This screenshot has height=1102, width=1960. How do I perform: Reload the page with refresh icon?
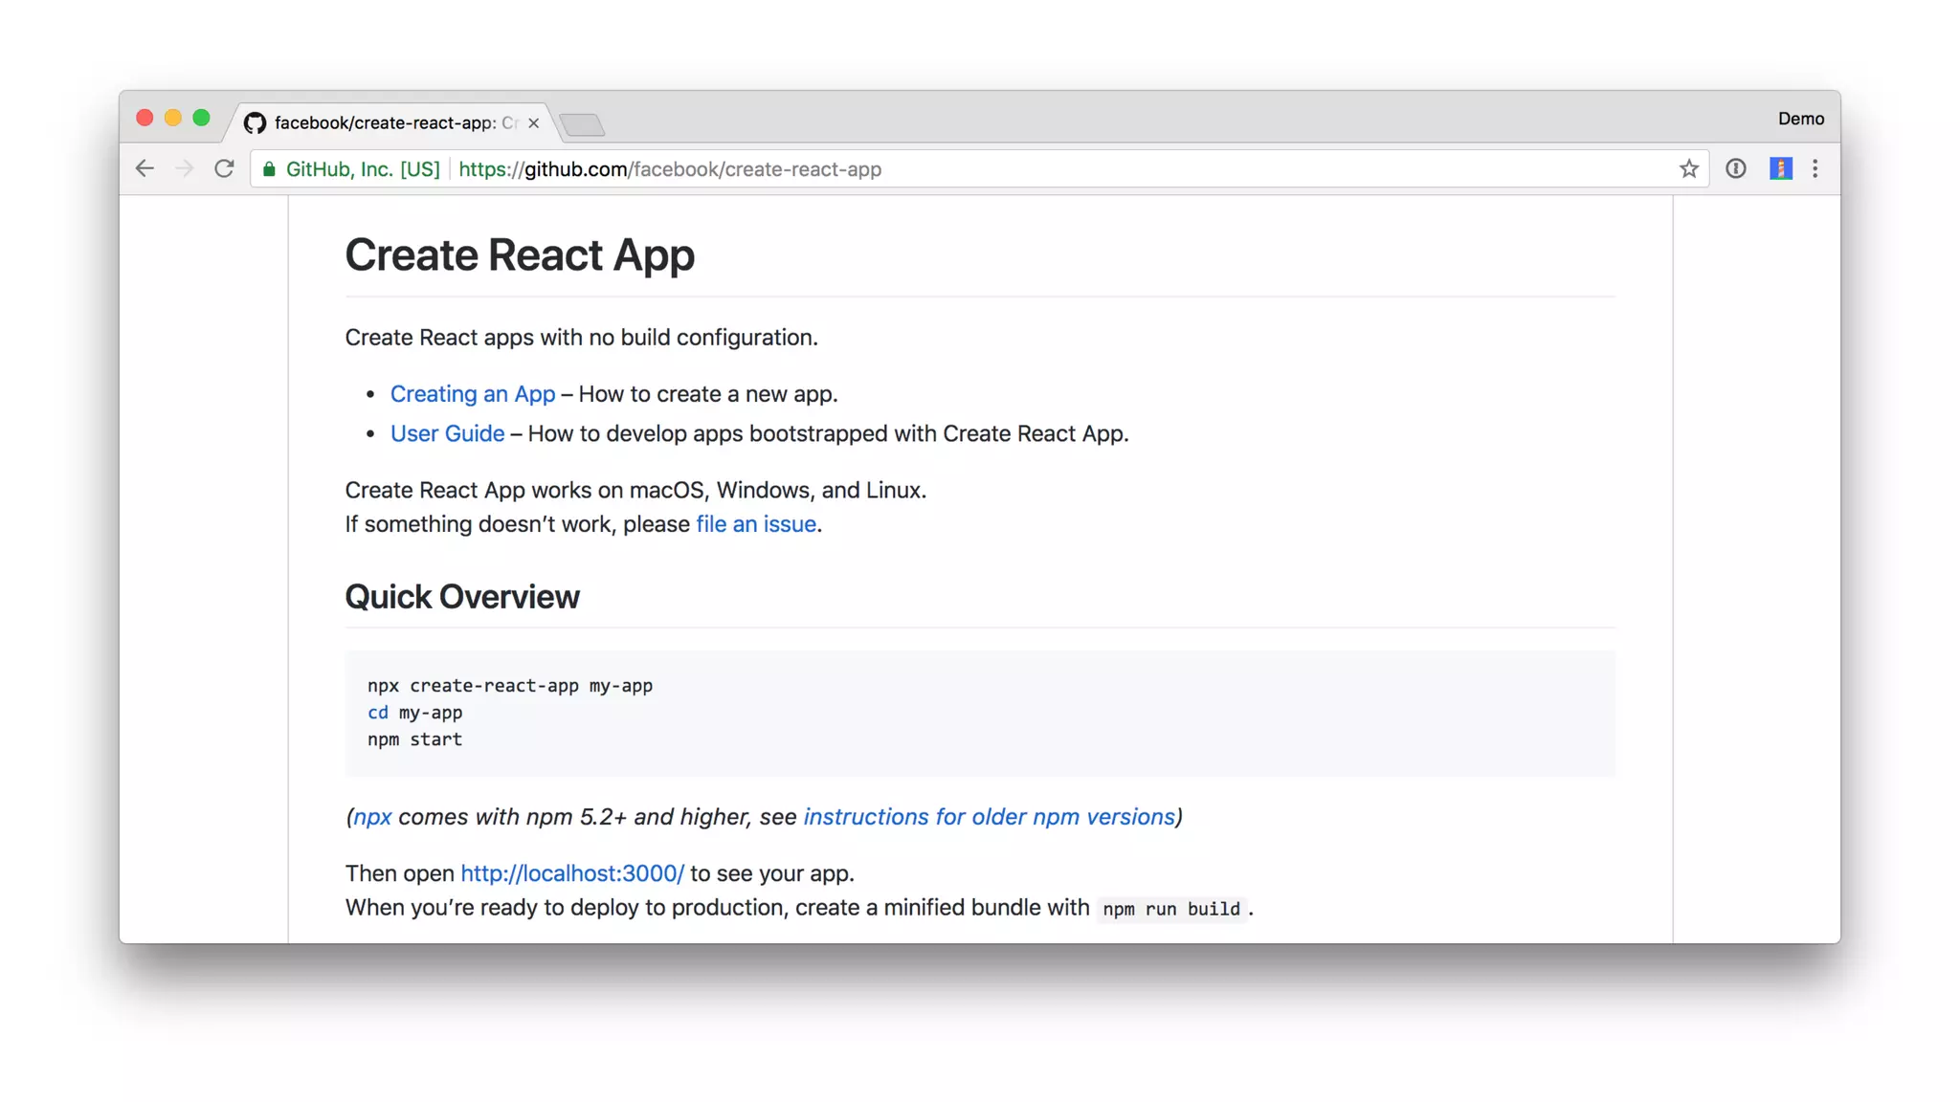tap(224, 169)
